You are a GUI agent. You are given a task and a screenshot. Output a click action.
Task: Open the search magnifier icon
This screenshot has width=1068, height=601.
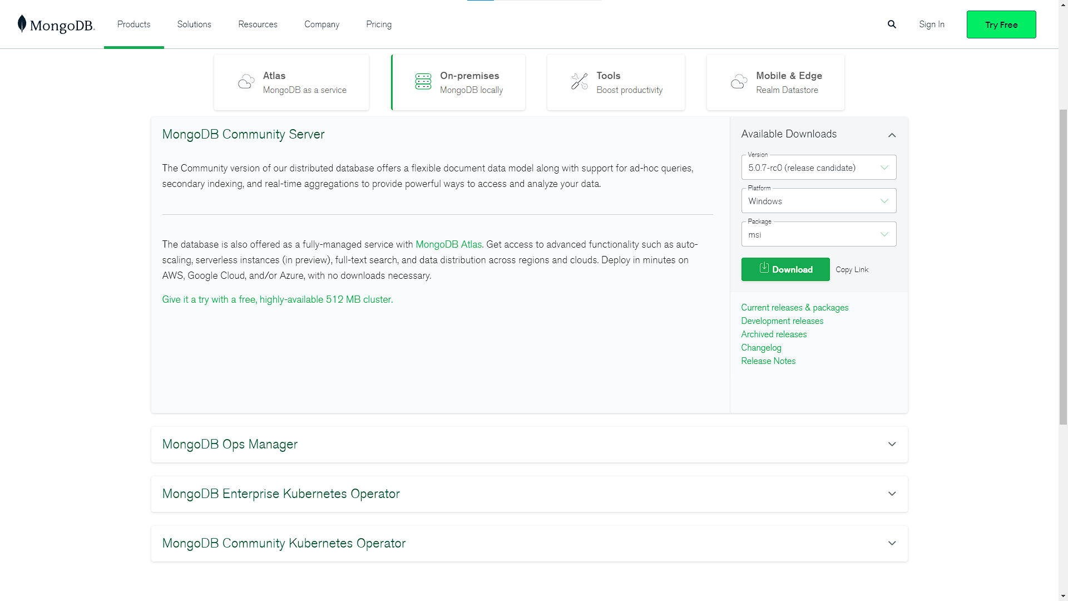892,24
